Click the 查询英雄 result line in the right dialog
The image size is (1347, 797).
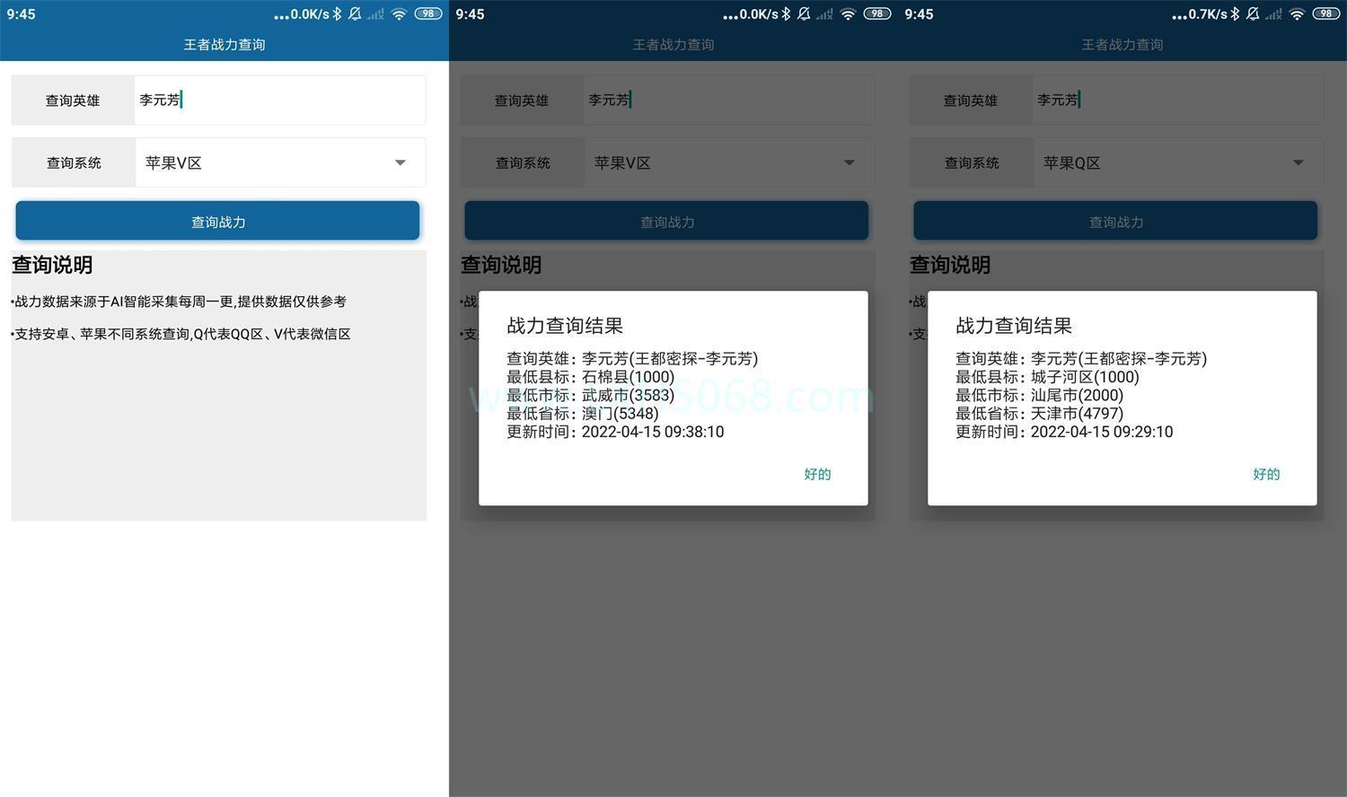click(1081, 359)
